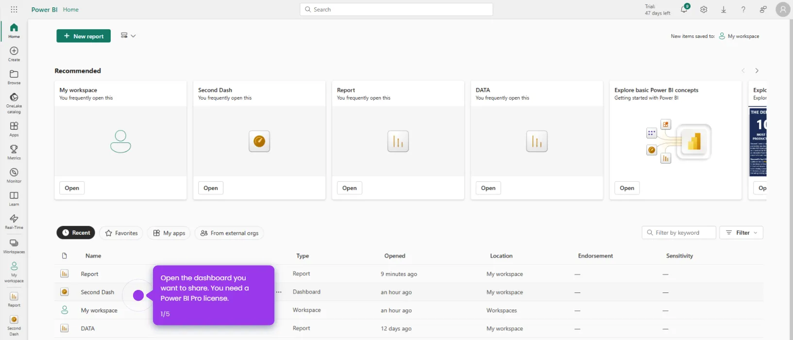Open My workspace from the sidebar
This screenshot has width=793, height=340.
coord(14,272)
